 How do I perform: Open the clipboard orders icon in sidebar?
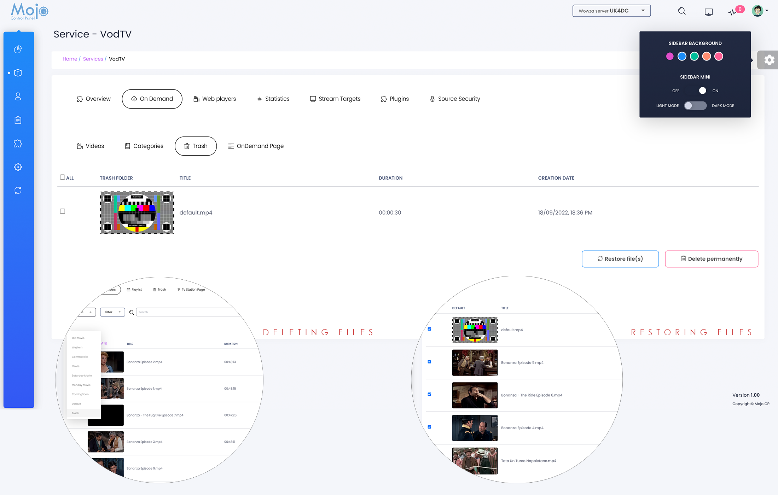pos(18,120)
